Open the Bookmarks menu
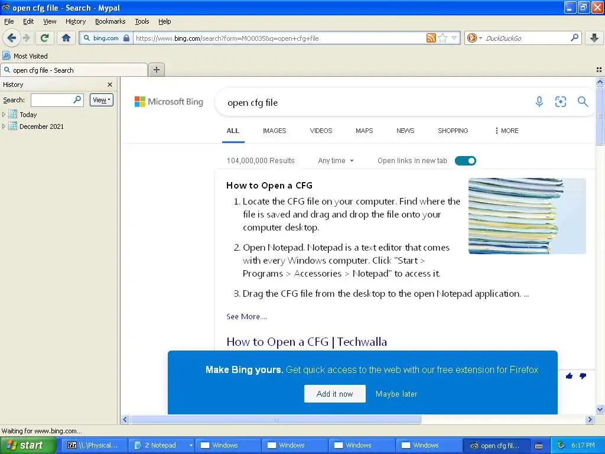Image resolution: width=605 pixels, height=454 pixels. click(x=110, y=21)
